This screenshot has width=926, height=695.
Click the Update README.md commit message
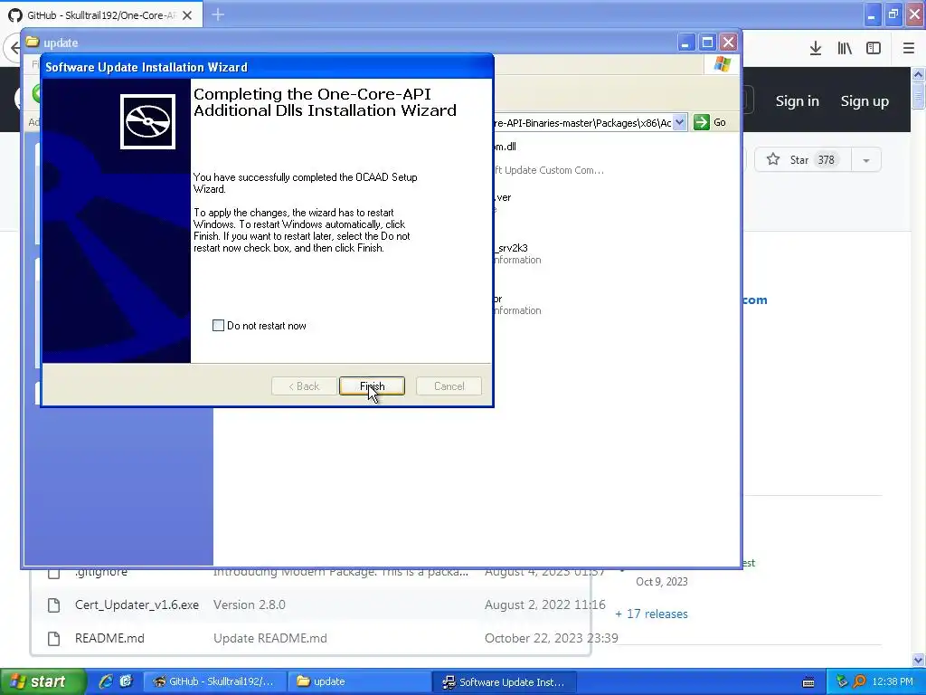pos(269,638)
